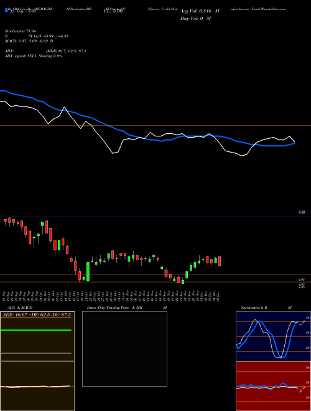Image resolution: width=311 pixels, height=411 pixels.
Task: Click the MACD lower panel chart
Action: 37,386
